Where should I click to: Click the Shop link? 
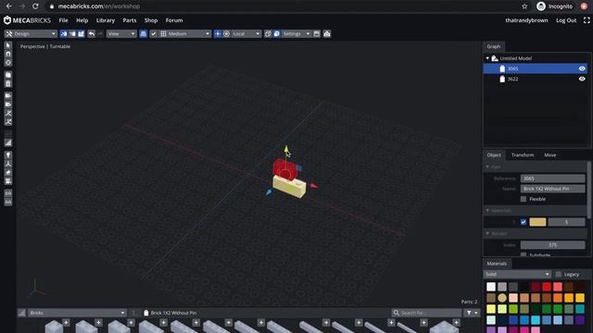click(x=150, y=20)
